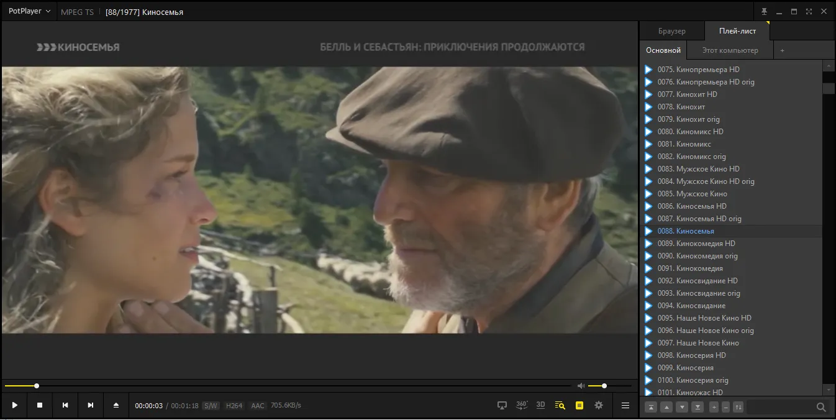Screen dimensions: 836x420
Task: Click the playlist scrollbar down arrow
Action: [829, 389]
